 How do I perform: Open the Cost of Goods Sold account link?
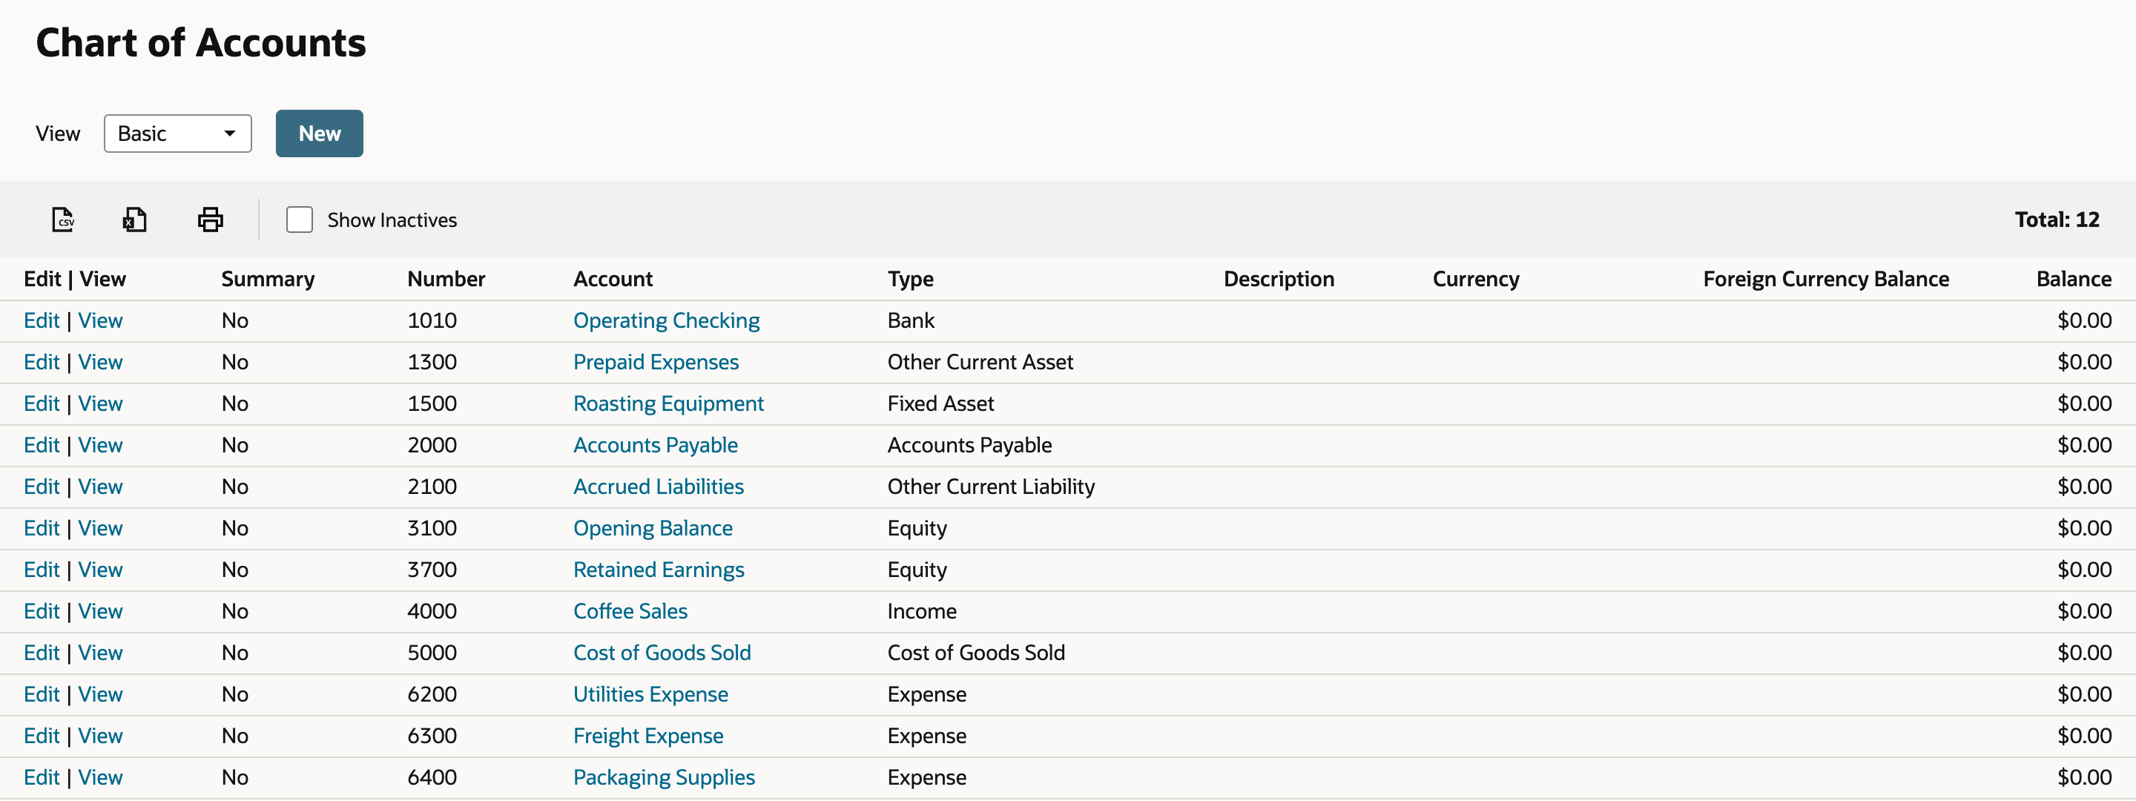[x=662, y=653]
